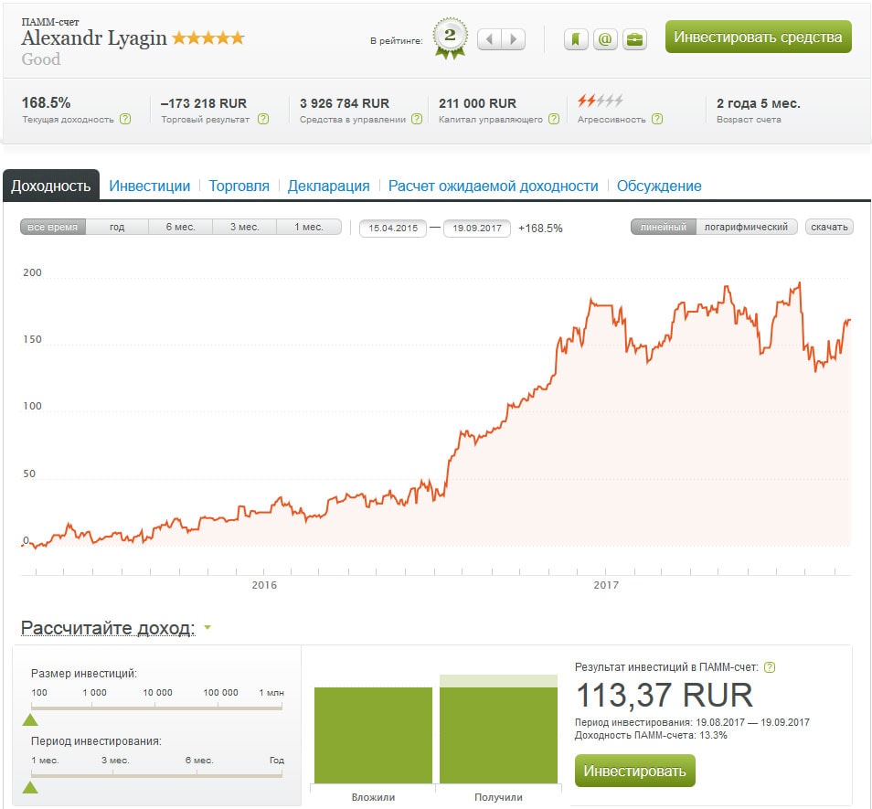This screenshot has height=809, width=872.
Task: Open the end date 19.09.2017 picker
Action: click(476, 228)
